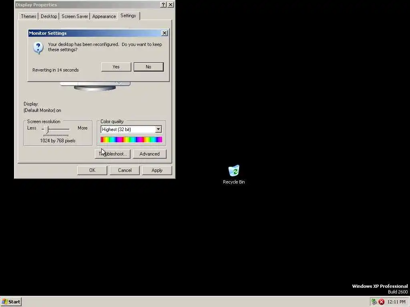
Task: Open the Start menu
Action: click(11, 302)
